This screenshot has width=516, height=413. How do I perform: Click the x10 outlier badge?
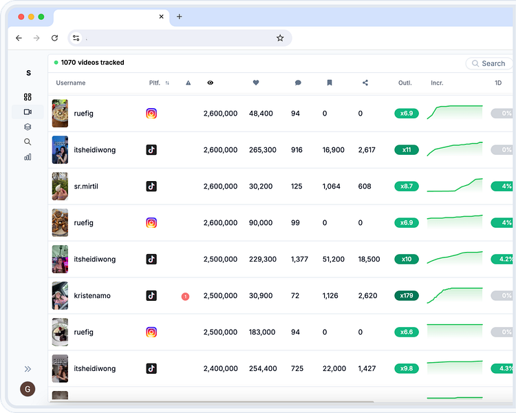point(407,260)
